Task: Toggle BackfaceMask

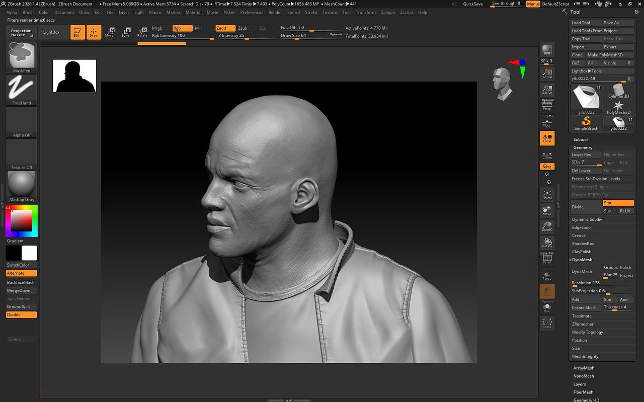Action: click(x=22, y=283)
